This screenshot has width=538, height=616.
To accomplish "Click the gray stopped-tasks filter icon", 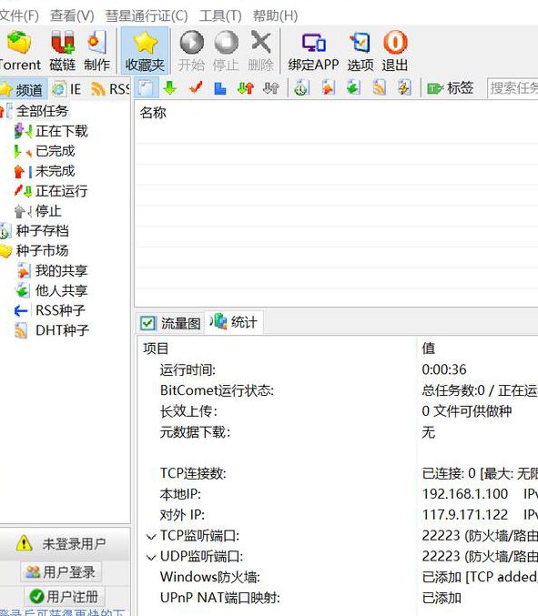I will click(x=270, y=88).
